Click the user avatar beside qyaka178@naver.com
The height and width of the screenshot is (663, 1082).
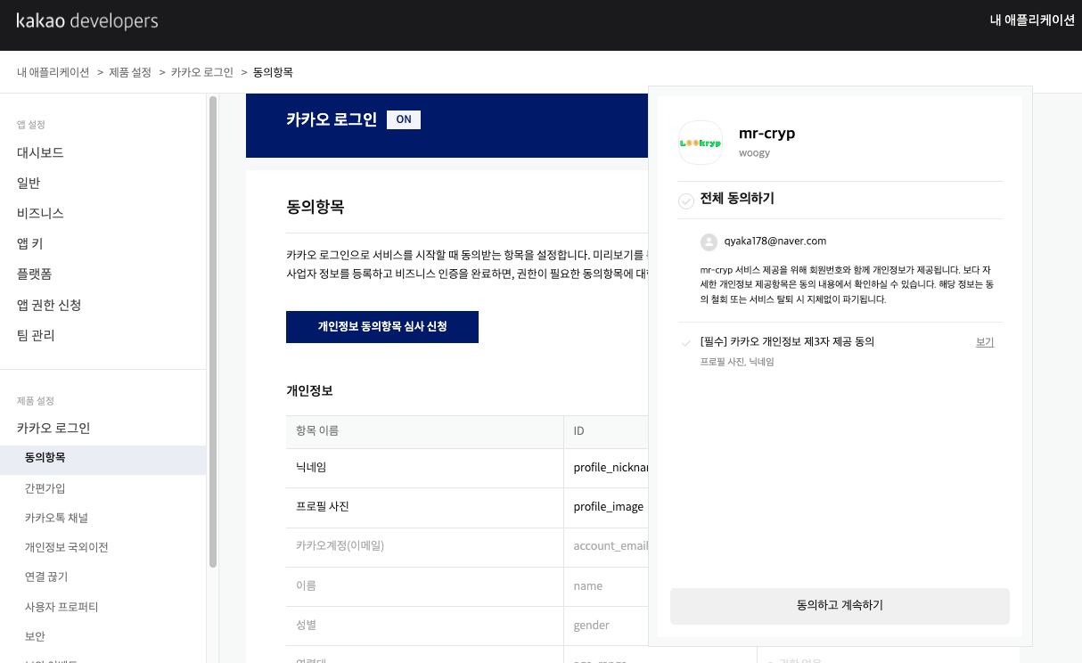click(x=709, y=241)
